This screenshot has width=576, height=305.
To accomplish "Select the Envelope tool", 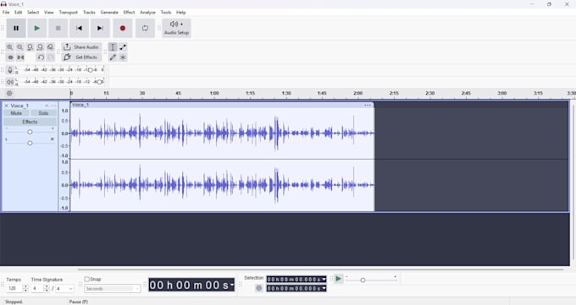I will 123,47.
